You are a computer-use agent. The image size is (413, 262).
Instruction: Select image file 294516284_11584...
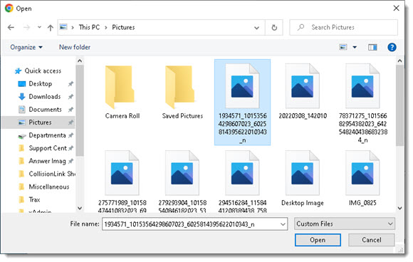pos(242,182)
